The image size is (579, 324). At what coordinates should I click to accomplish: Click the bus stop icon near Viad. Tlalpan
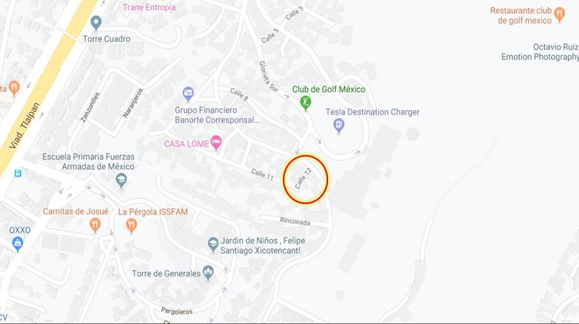(18, 173)
